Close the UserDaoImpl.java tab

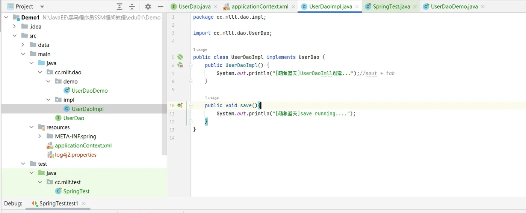pos(357,7)
